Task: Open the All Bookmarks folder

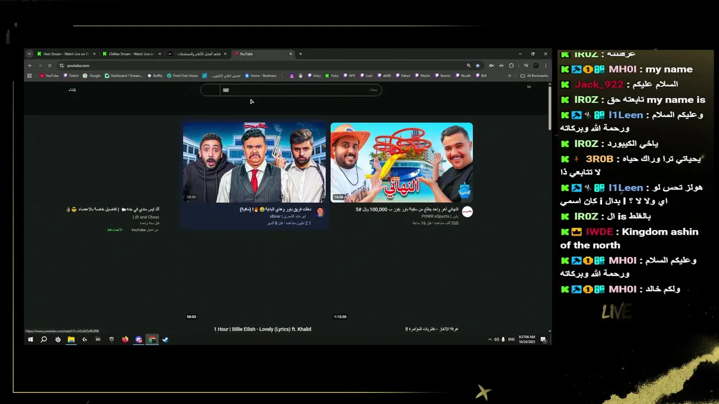Action: click(x=534, y=76)
